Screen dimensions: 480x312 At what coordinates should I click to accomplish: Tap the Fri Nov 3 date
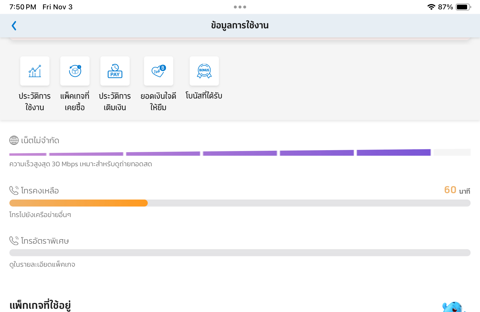pos(57,7)
